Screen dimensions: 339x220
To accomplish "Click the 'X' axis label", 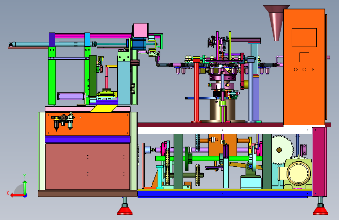I will 8,193.
